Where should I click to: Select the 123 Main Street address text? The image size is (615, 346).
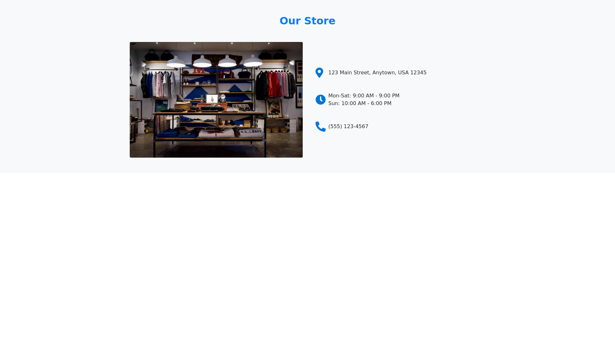[377, 73]
